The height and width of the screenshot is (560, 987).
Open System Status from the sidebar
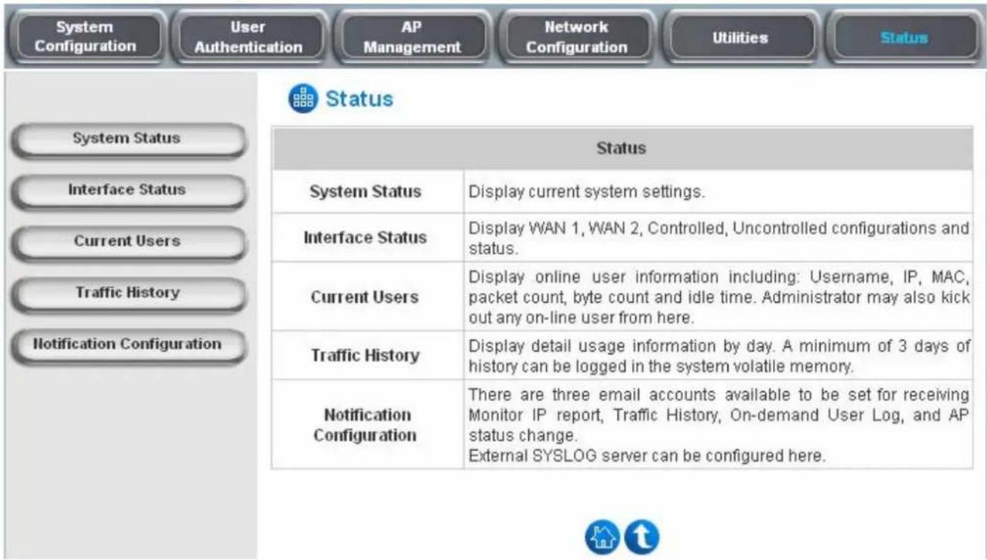point(127,139)
